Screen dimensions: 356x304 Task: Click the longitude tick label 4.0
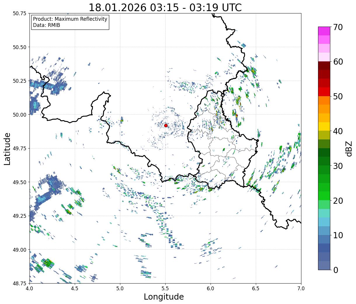pos(29,289)
